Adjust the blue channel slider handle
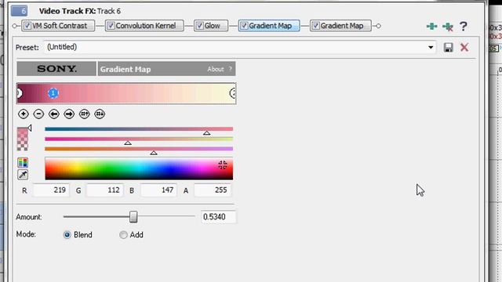 pyautogui.click(x=154, y=153)
